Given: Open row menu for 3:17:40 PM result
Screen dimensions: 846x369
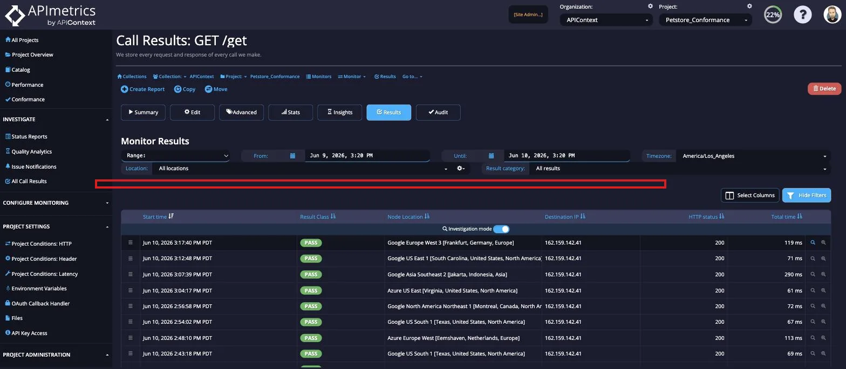Looking at the screenshot, I should click(130, 242).
